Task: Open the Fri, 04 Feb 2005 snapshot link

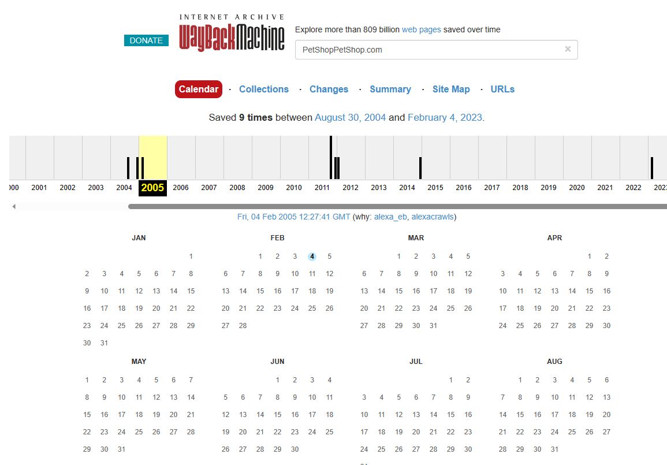Action: click(293, 217)
